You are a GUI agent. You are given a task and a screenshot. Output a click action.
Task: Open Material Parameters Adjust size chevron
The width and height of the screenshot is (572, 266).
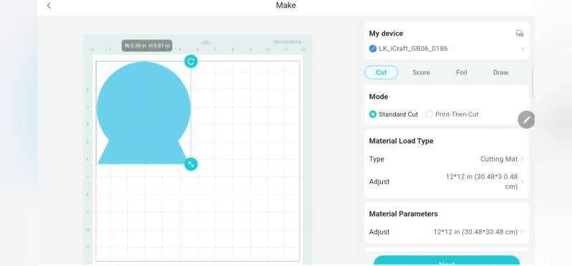[522, 232]
